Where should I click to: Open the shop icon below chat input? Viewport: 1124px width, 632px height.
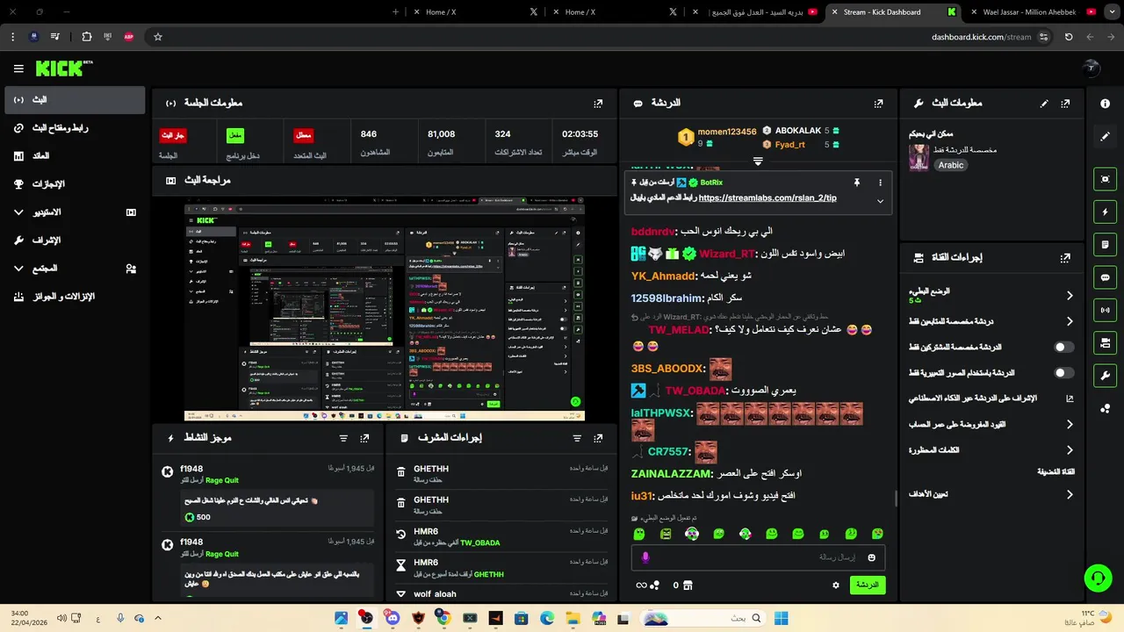click(688, 585)
